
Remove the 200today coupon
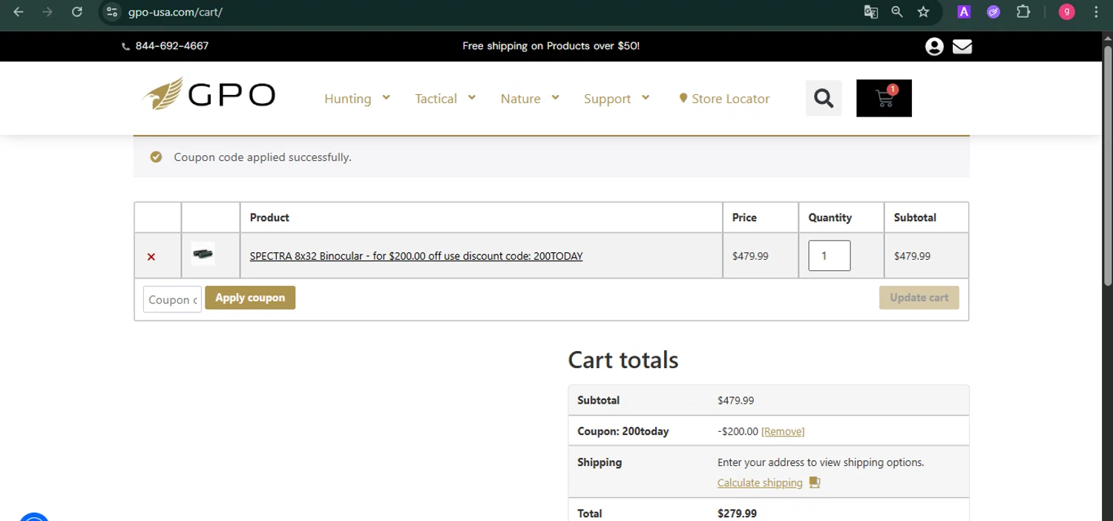(783, 431)
